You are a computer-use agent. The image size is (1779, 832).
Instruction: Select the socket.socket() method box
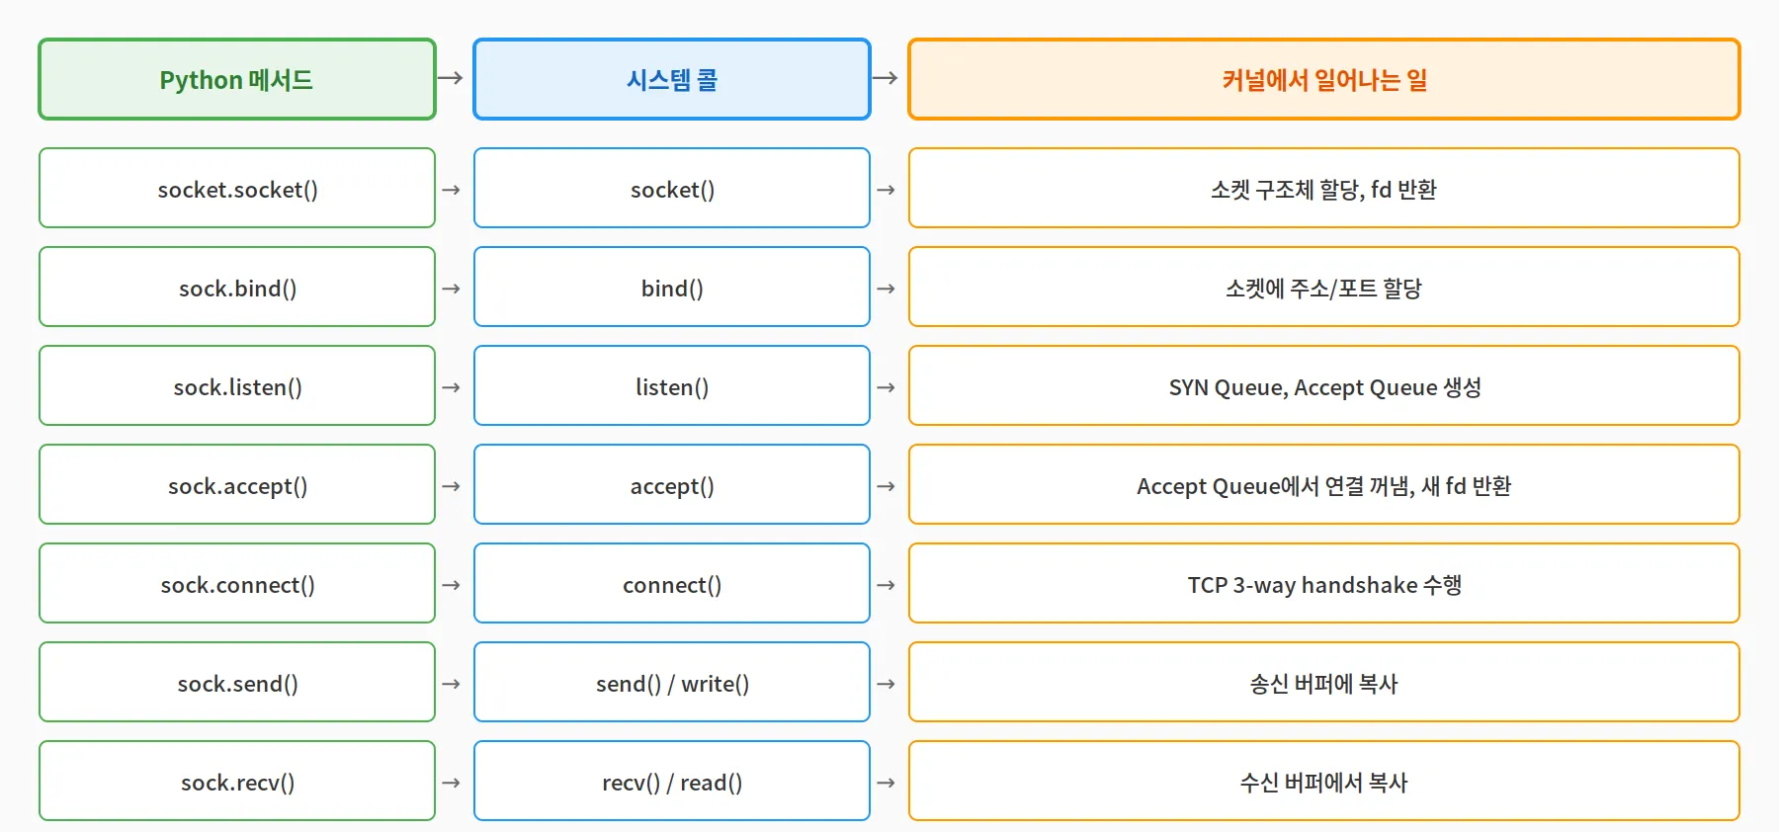[237, 189]
